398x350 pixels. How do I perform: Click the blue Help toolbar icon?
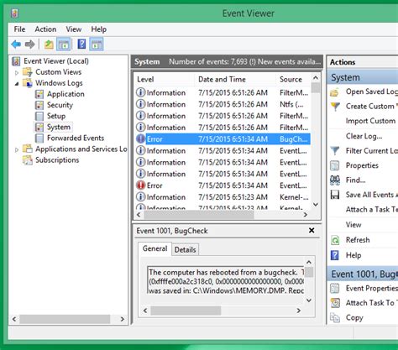pos(81,44)
